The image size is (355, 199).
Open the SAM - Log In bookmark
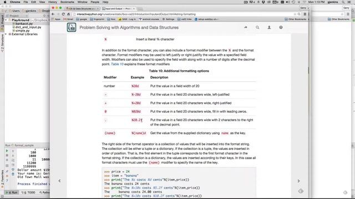click(127, 19)
